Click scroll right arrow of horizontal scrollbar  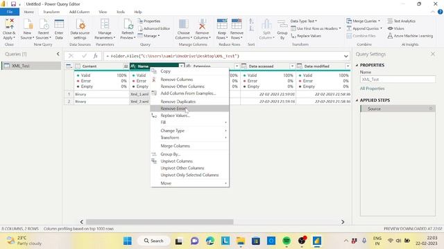tap(343, 222)
